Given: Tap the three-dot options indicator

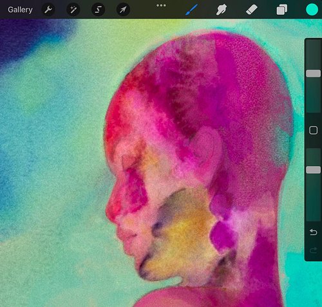Looking at the screenshot, I should [161, 5].
